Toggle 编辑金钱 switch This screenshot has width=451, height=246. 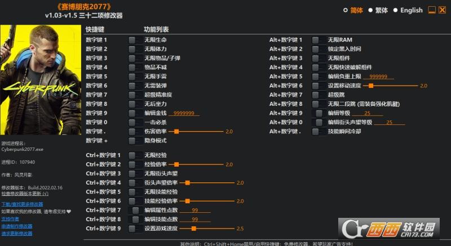(135, 113)
